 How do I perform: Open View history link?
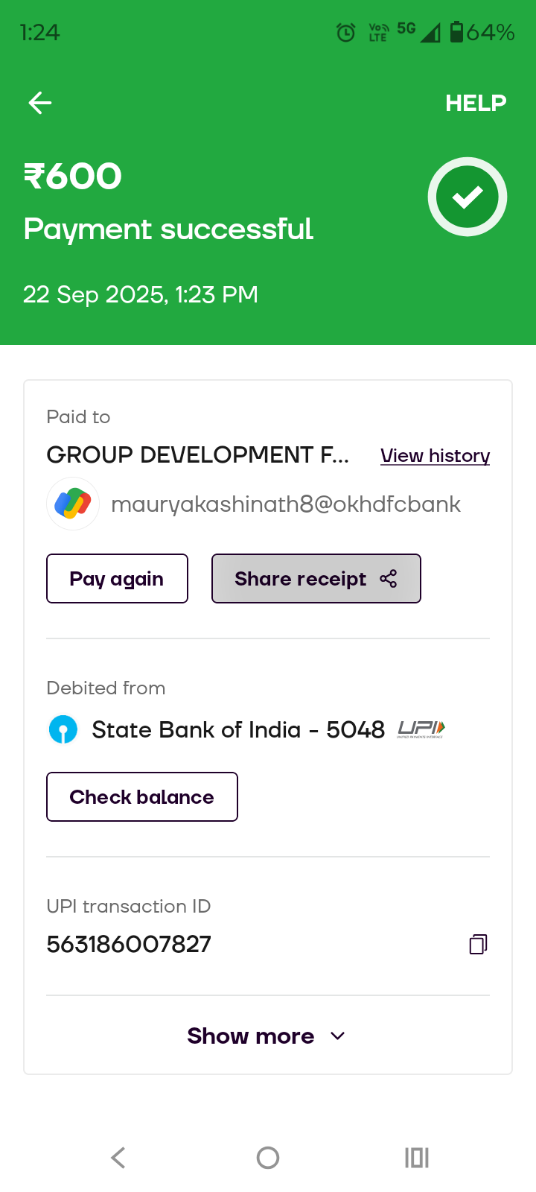click(435, 455)
